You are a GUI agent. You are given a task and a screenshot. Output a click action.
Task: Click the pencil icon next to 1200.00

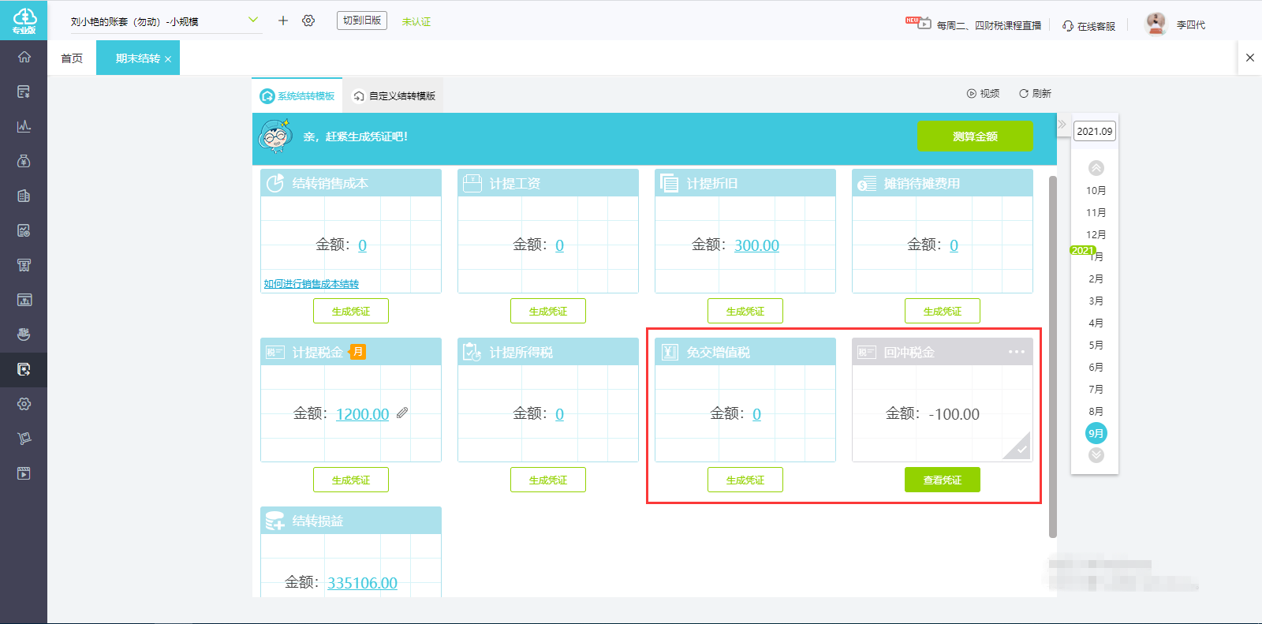coord(402,413)
